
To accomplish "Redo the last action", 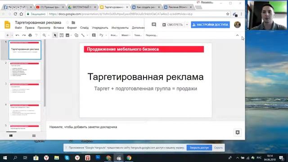I will tap(24, 35).
